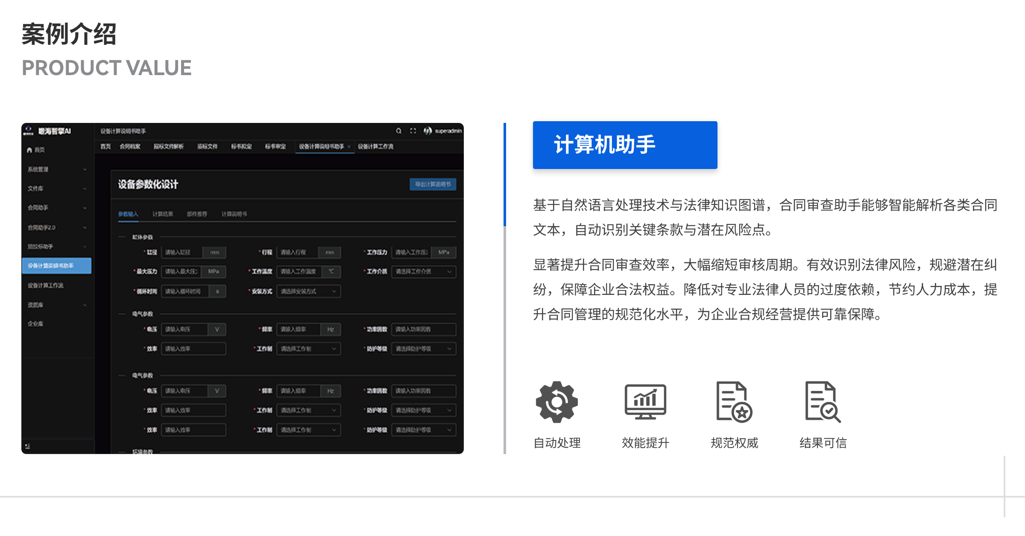Click the home icon in sidebar
Viewport: 1025px width, 536px height.
29,150
